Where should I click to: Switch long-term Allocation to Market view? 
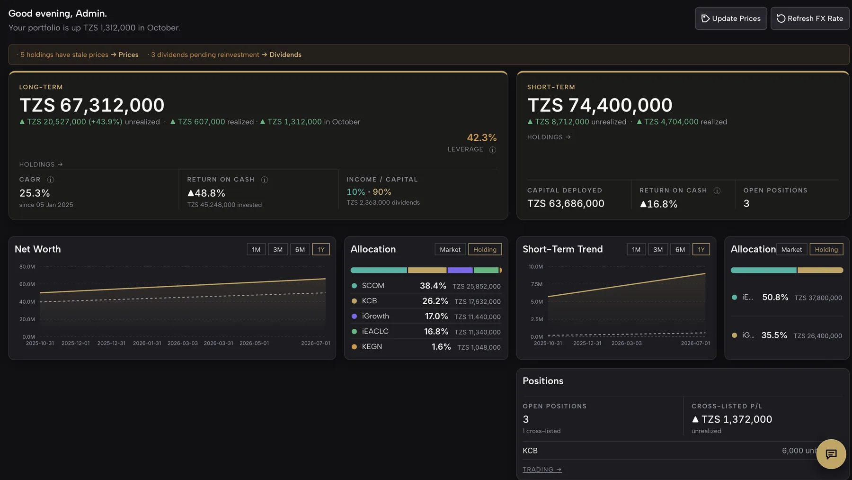click(450, 250)
